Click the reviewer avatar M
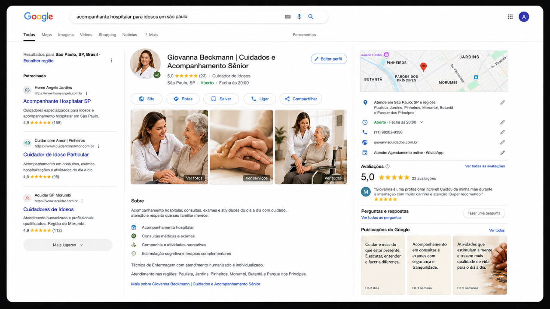 click(366, 192)
